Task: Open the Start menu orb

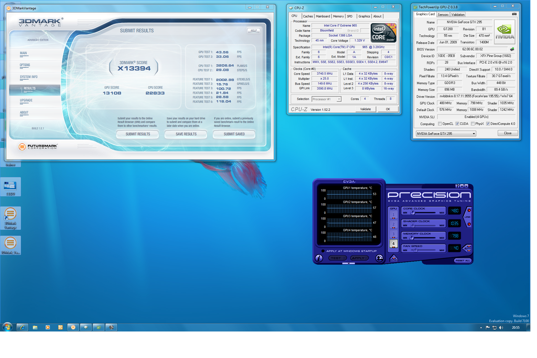Action: click(x=7, y=327)
